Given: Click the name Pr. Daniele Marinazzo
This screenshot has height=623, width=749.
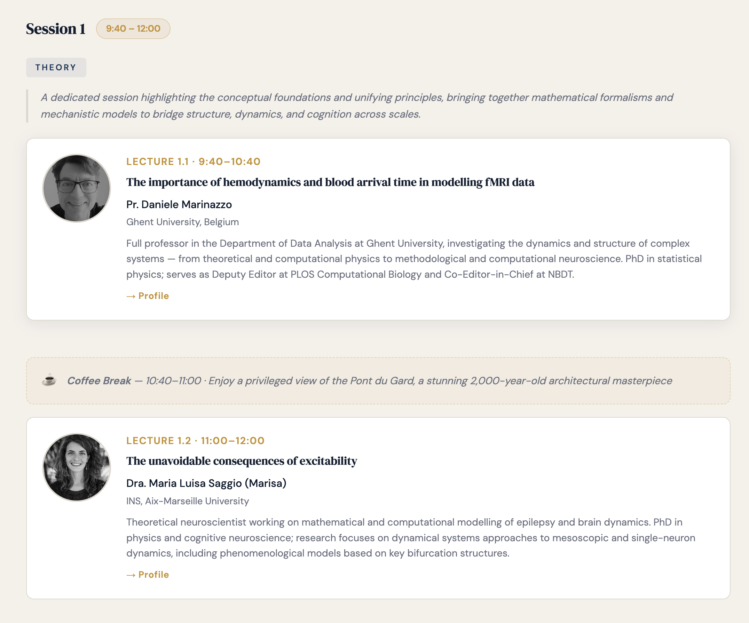Looking at the screenshot, I should coord(179,204).
